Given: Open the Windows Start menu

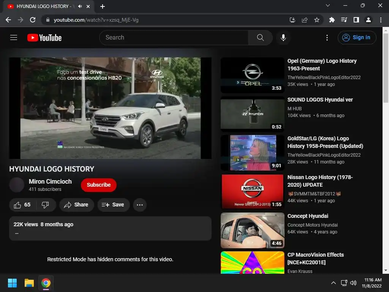Looking at the screenshot, I should point(12,283).
